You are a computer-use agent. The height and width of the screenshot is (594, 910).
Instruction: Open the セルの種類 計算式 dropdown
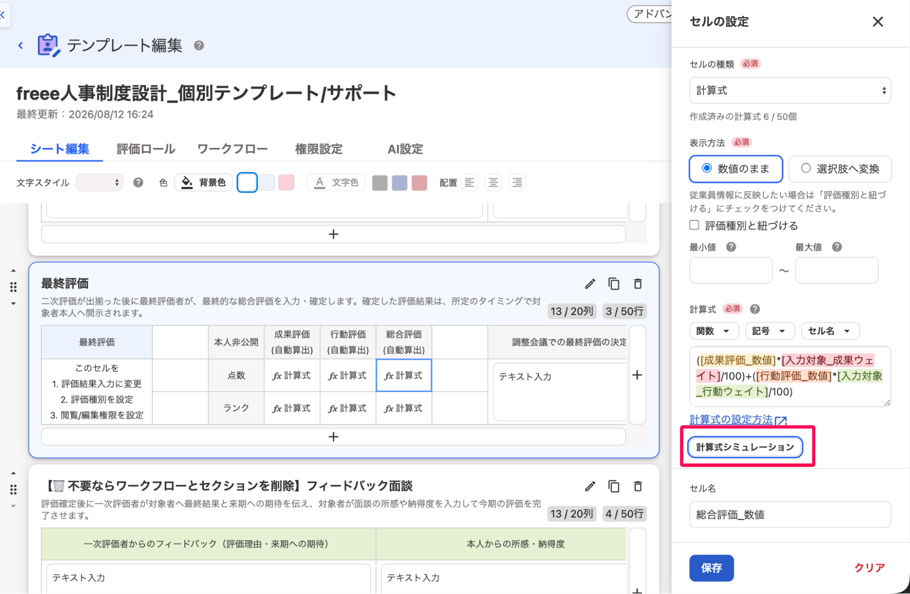point(790,91)
